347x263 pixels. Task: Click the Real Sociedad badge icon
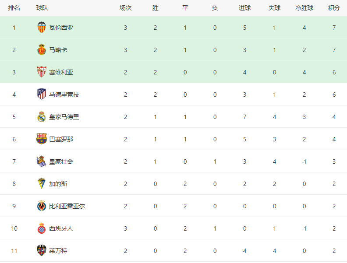41,161
